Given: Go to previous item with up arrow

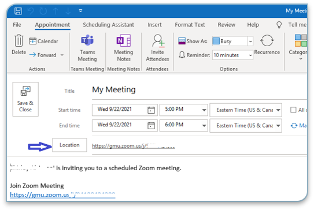Looking at the screenshot, I should (56, 11).
